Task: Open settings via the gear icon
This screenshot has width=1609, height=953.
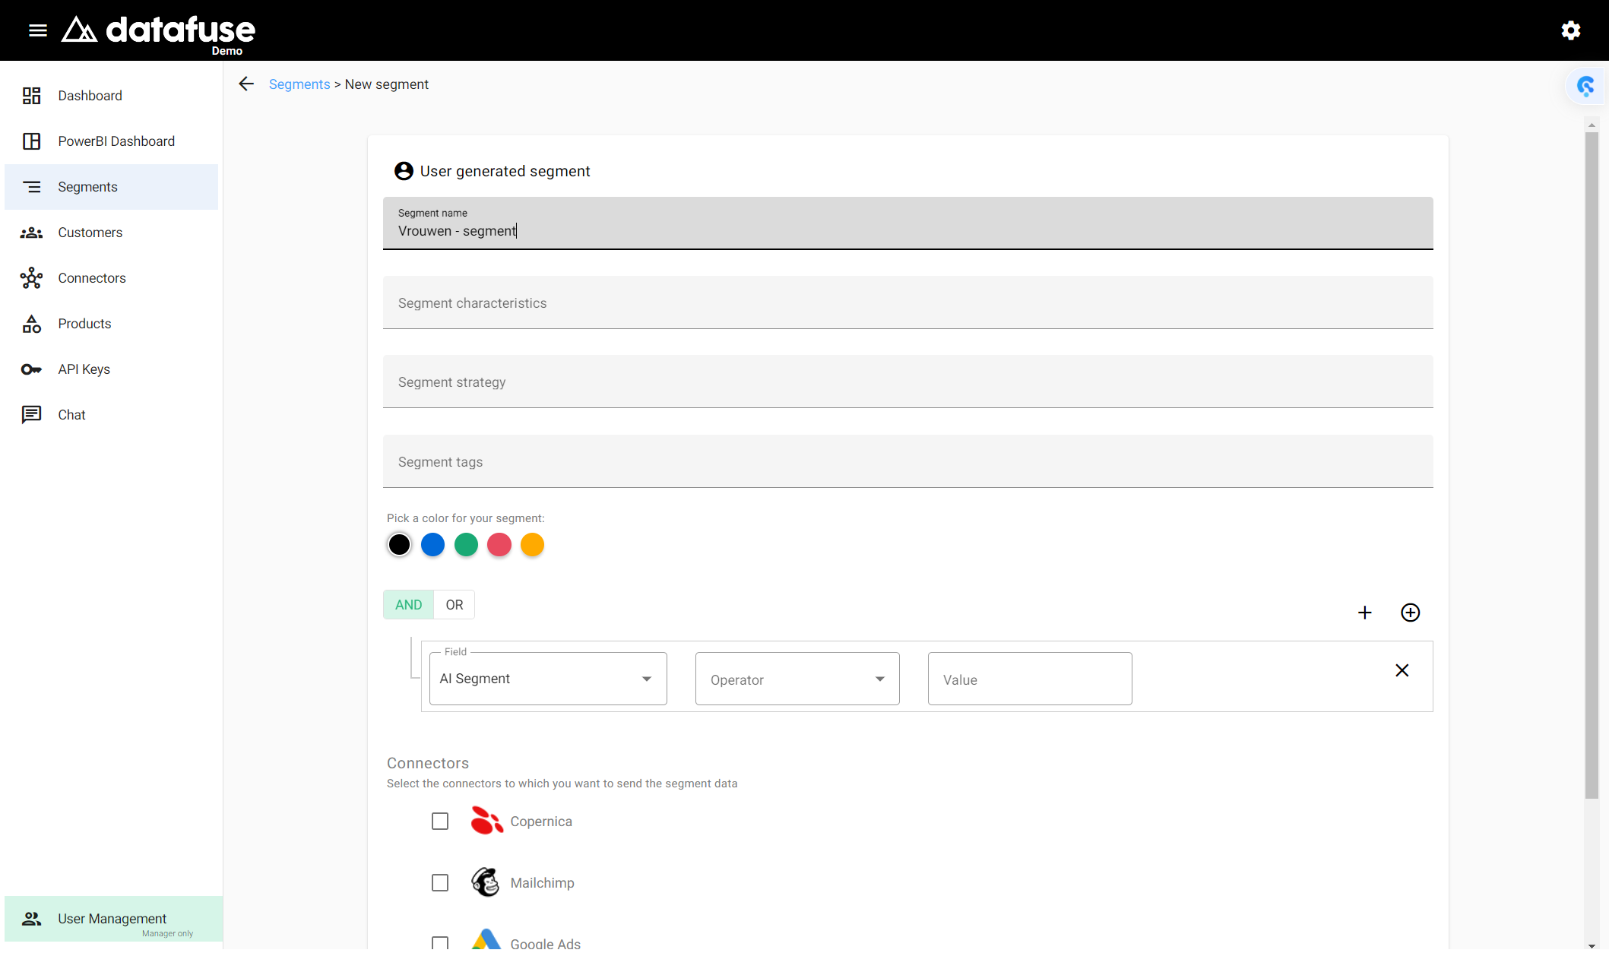Action: [x=1571, y=30]
